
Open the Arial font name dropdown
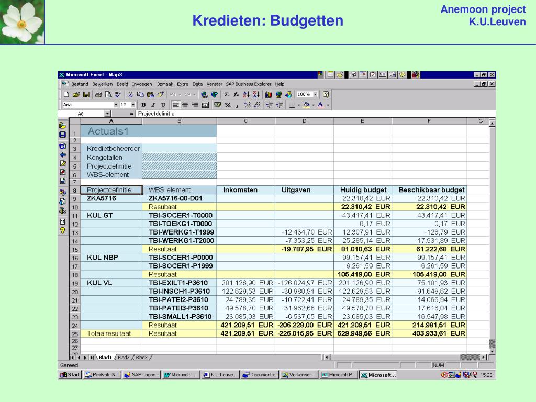point(116,105)
